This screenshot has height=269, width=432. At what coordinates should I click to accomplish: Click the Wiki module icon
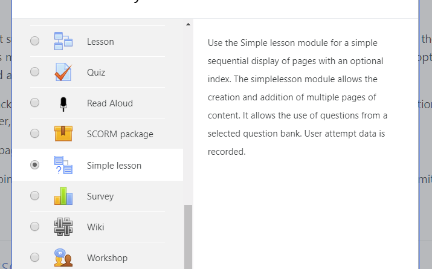[63, 227]
